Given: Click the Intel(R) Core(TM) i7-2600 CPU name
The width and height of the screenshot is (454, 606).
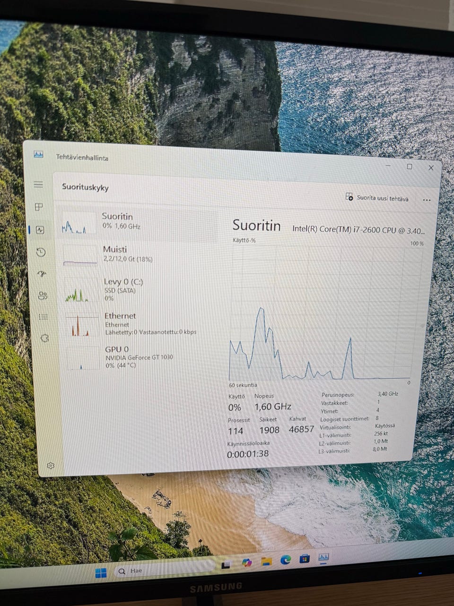Looking at the screenshot, I should 358,230.
